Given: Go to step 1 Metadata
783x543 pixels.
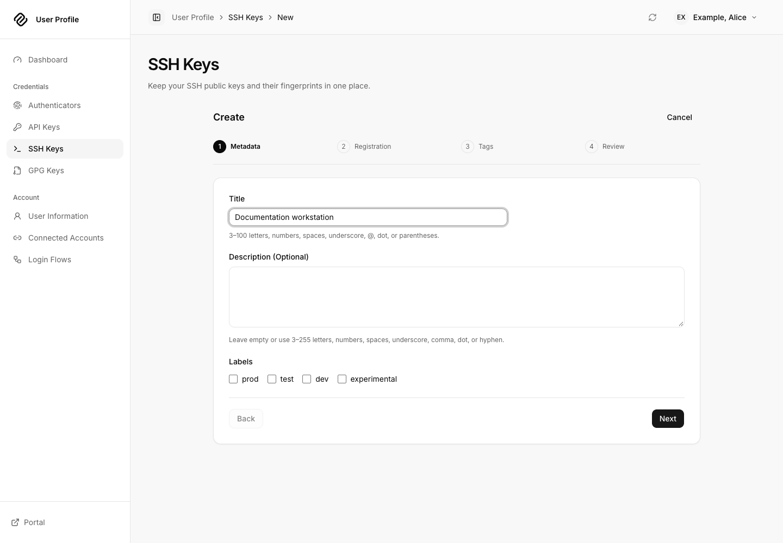Looking at the screenshot, I should pos(237,147).
